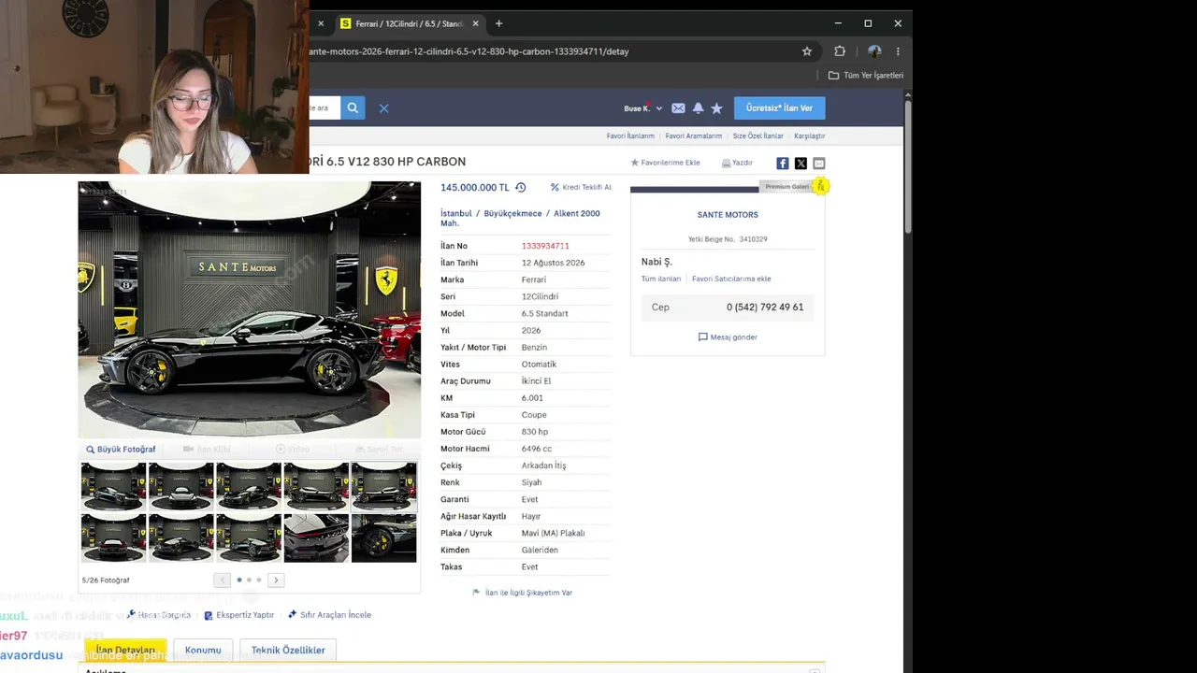Open favorites star icon in site header
The height and width of the screenshot is (673, 1197).
[x=716, y=108]
